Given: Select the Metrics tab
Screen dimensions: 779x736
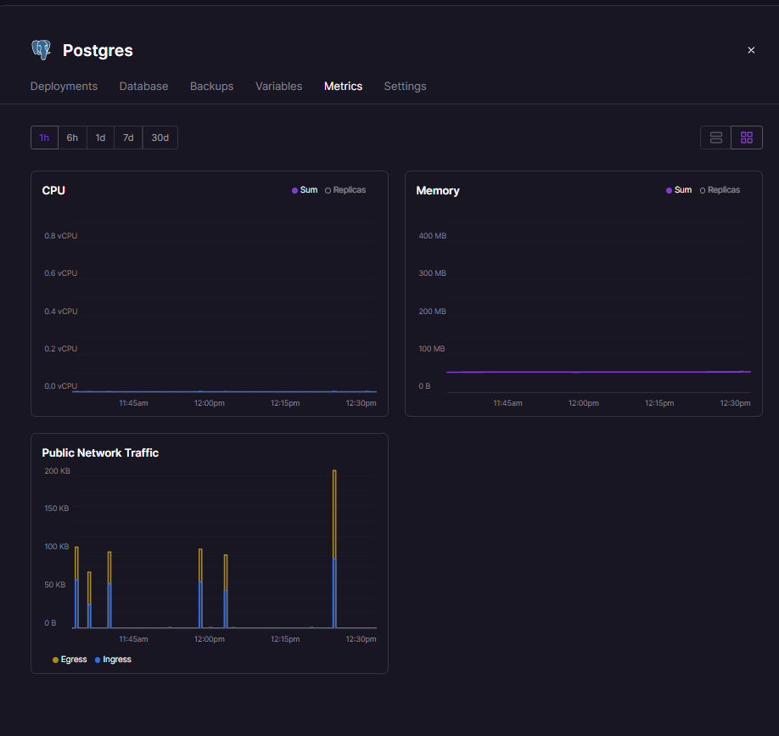Looking at the screenshot, I should click(x=343, y=86).
